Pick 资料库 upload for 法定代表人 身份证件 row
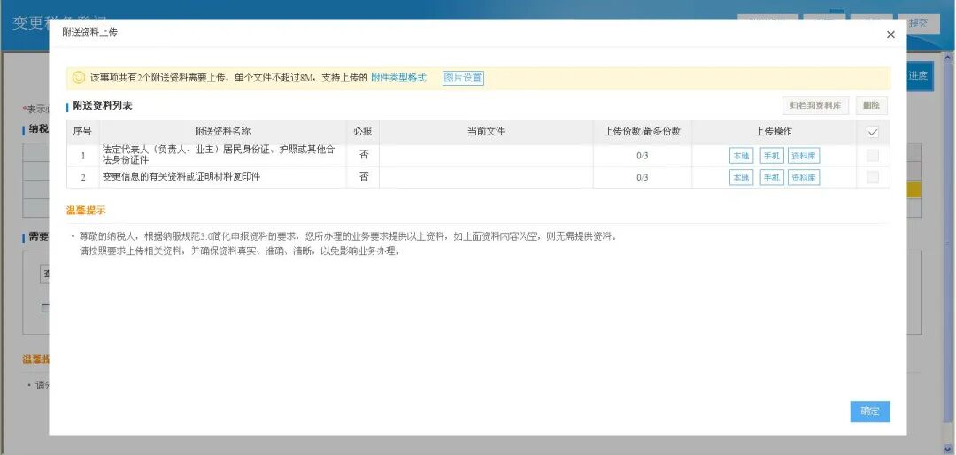956x455 pixels. point(804,156)
